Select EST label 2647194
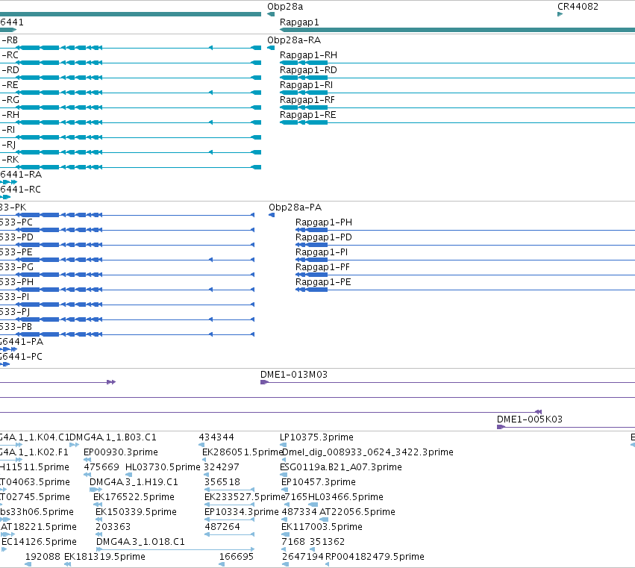Viewport: 635px width, 568px height. coord(302,557)
